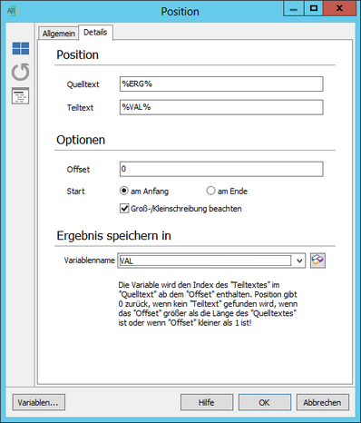Click the 'Start' label

point(75,192)
